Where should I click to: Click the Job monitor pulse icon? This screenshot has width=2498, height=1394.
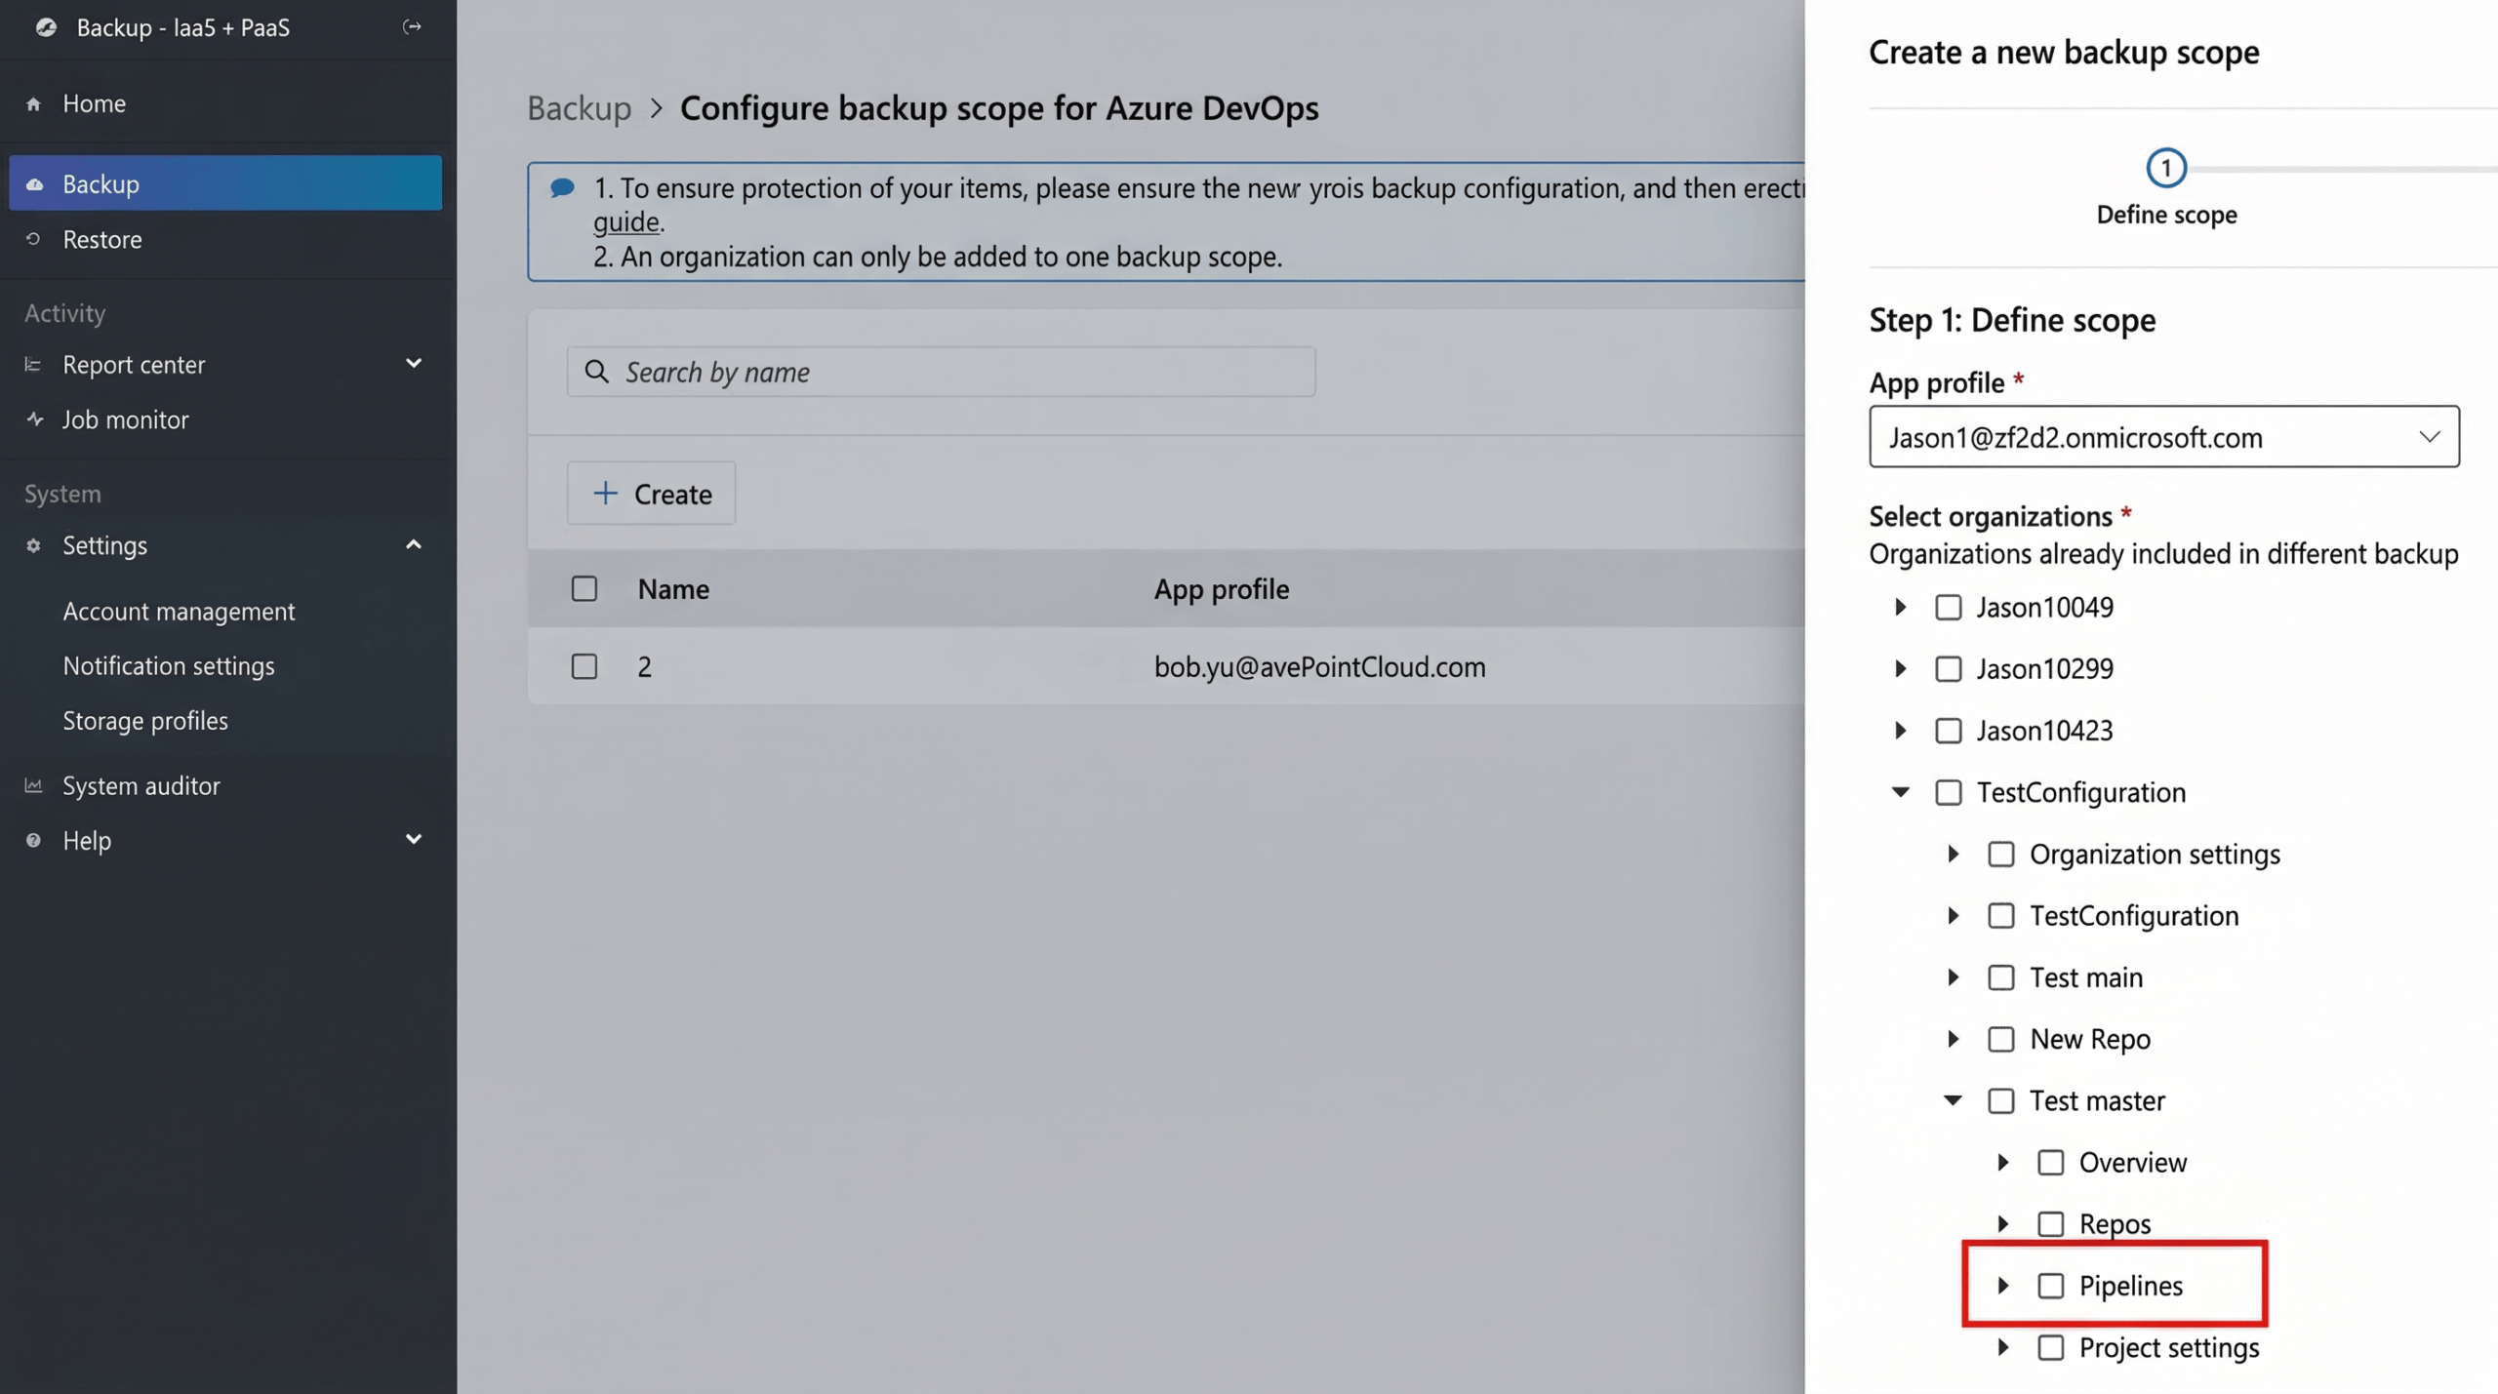35,419
